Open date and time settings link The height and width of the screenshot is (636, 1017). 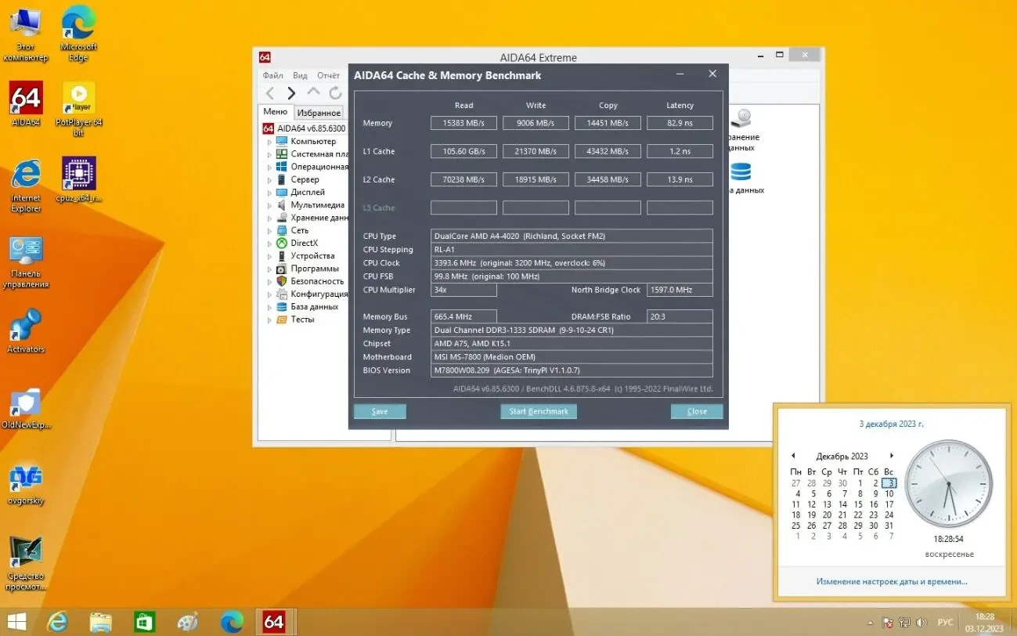point(892,581)
